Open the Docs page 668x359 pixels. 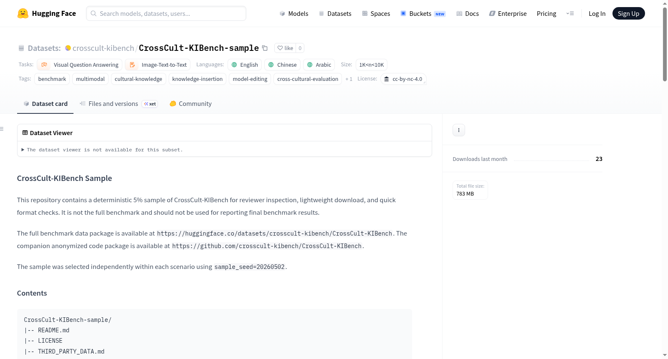[x=467, y=13]
